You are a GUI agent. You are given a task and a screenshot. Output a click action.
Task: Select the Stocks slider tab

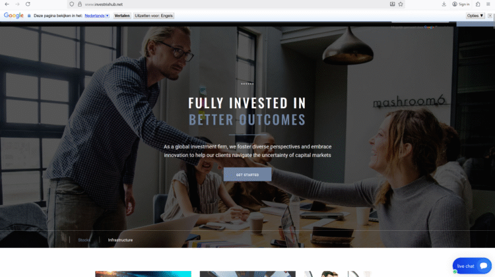(84, 240)
